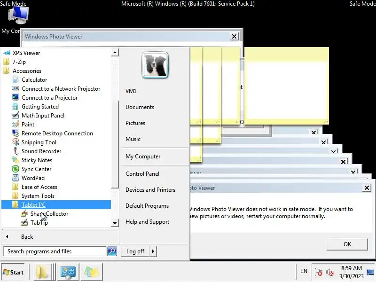Close the top Windows Photo Viewer window
The image size is (376, 282).
pyautogui.click(x=234, y=37)
